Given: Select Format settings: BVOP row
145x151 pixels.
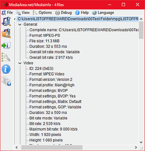Looking at the screenshot, I should click(48, 91).
